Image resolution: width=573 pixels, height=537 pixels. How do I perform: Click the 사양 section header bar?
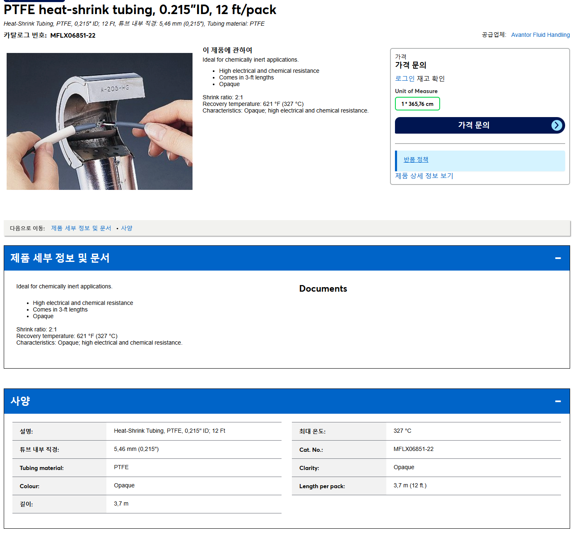pos(286,401)
